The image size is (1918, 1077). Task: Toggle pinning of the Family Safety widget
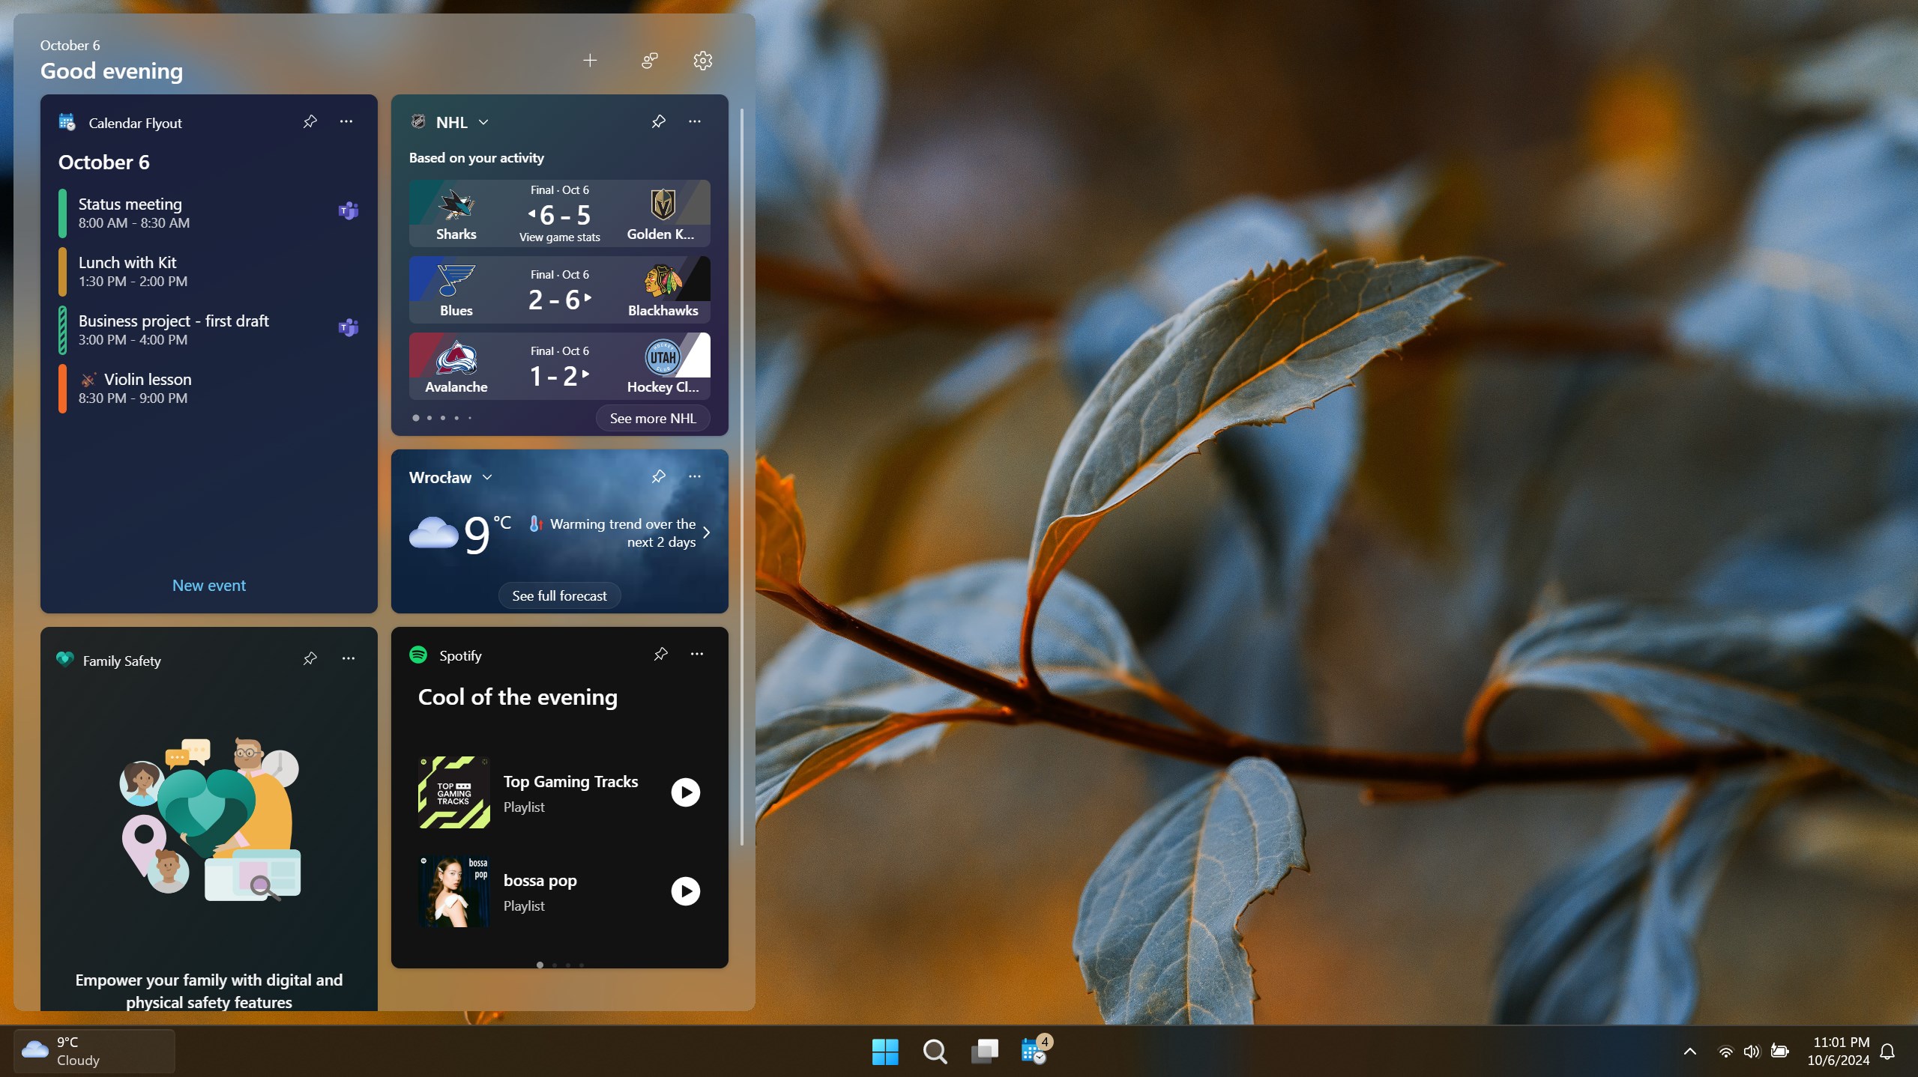(x=310, y=658)
